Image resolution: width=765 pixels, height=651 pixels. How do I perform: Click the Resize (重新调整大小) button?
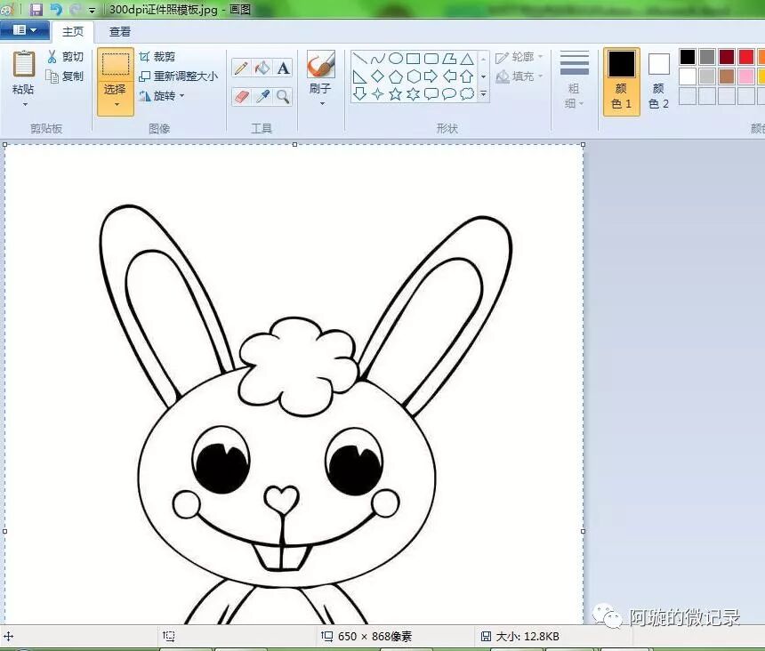[178, 76]
